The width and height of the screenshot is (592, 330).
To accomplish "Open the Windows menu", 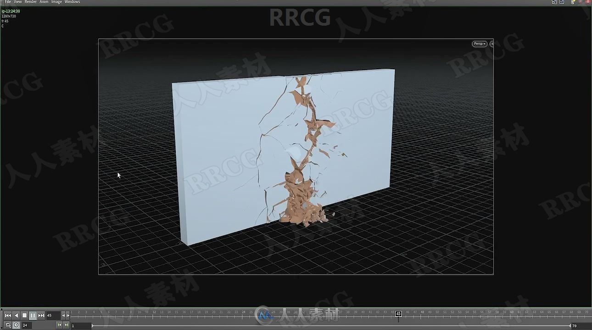I will pos(72,2).
